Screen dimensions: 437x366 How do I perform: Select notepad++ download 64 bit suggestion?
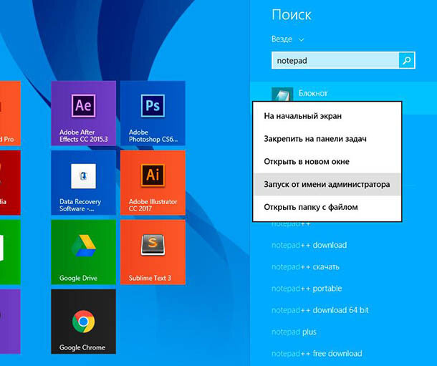click(320, 310)
